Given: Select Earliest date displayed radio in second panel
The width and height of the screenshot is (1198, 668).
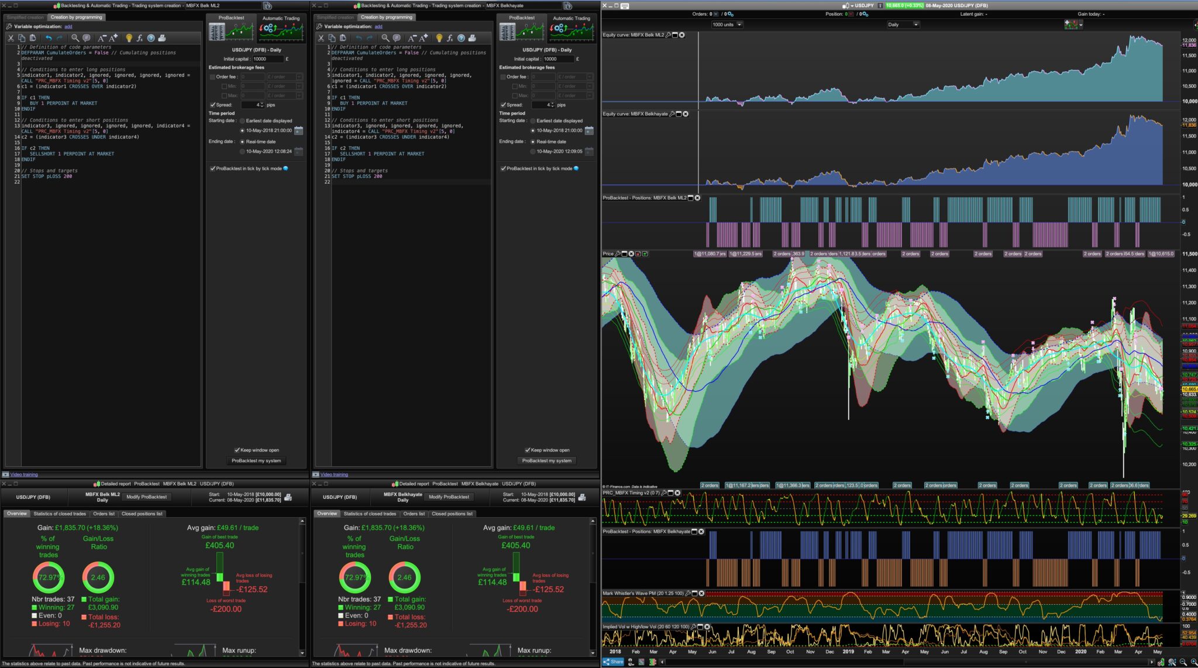Looking at the screenshot, I should click(x=532, y=120).
